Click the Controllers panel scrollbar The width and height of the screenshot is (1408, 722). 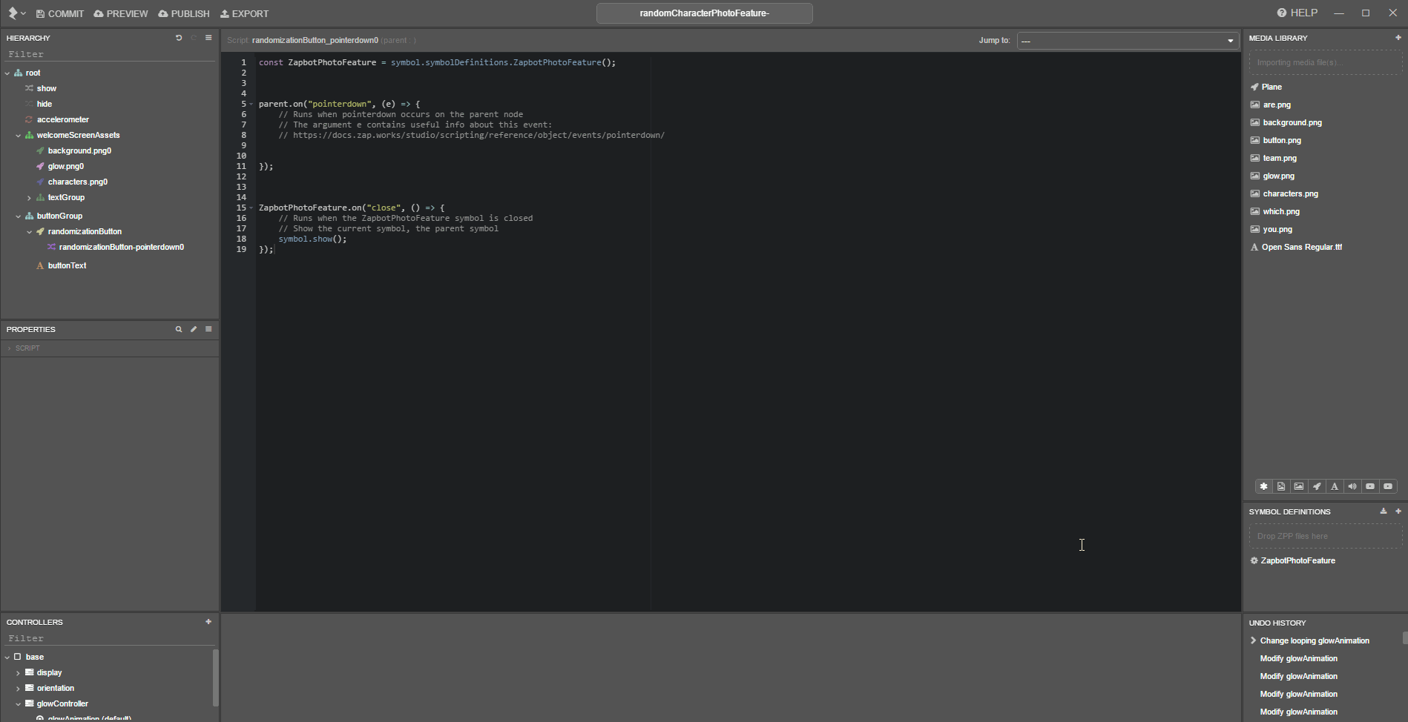point(216,678)
